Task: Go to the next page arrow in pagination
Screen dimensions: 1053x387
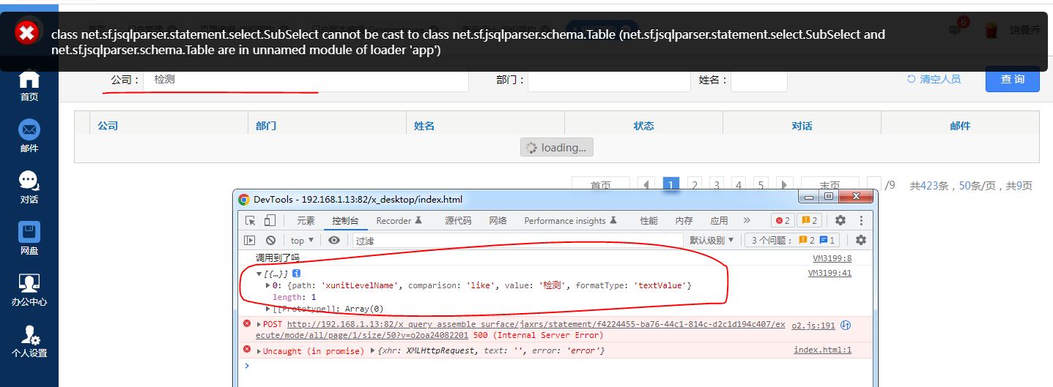Action: [784, 185]
